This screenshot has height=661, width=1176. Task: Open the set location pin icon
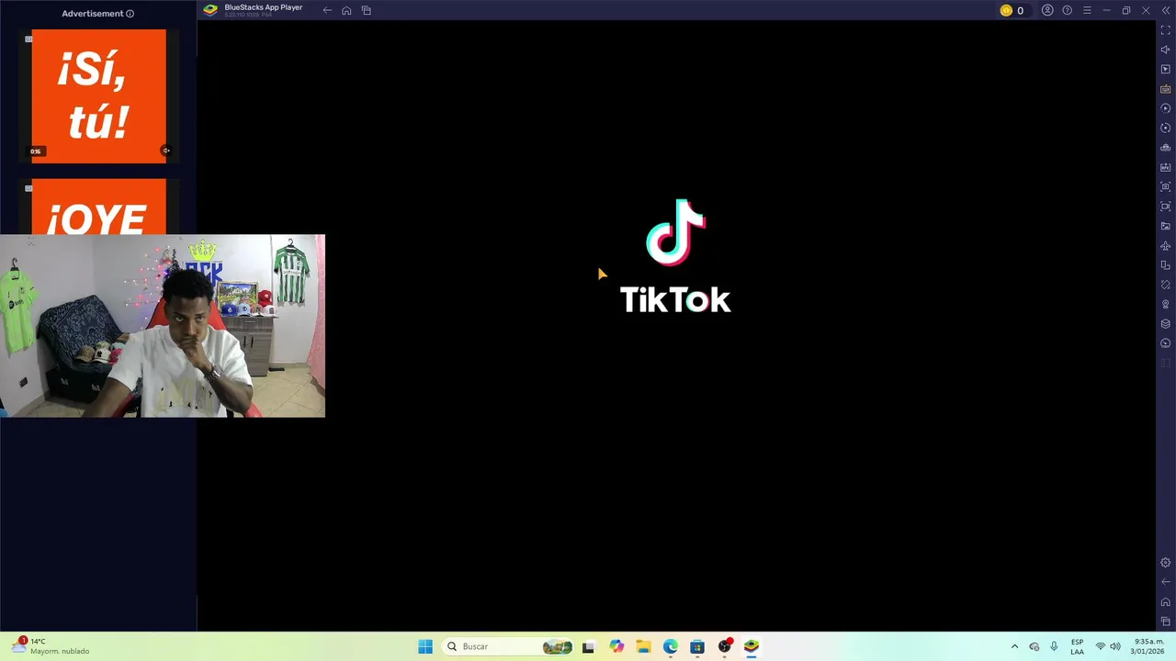(x=1166, y=305)
